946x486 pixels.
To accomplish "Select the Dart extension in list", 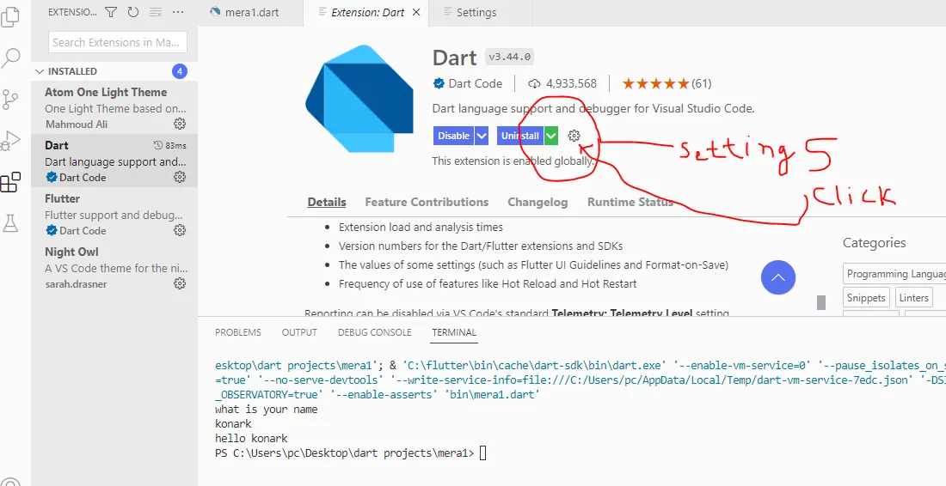I will 114,161.
